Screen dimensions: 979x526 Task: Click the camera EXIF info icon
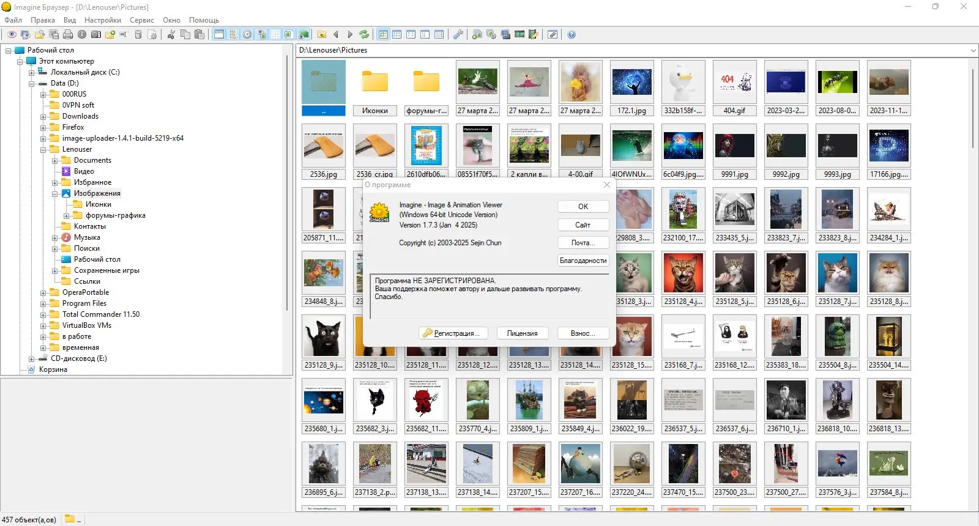point(96,34)
